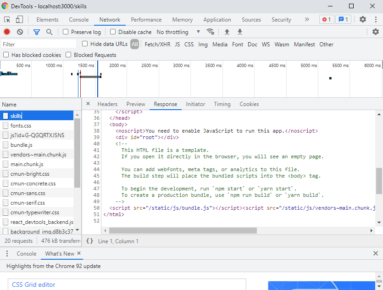
Task: Filter requests by Font
Action: pos(238,44)
